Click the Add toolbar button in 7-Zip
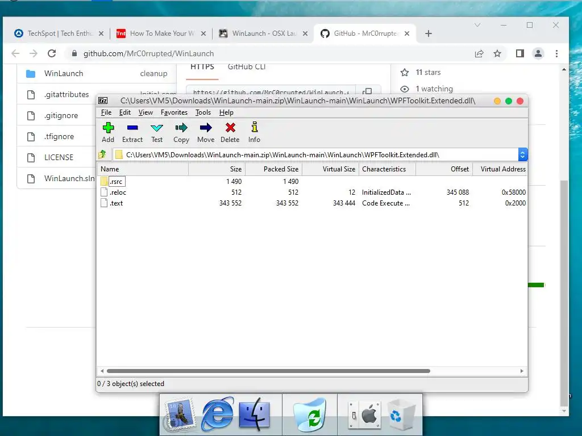This screenshot has height=436, width=582. coord(108,132)
